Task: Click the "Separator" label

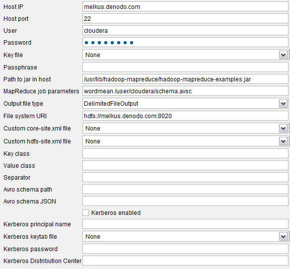Action: tap(17, 178)
